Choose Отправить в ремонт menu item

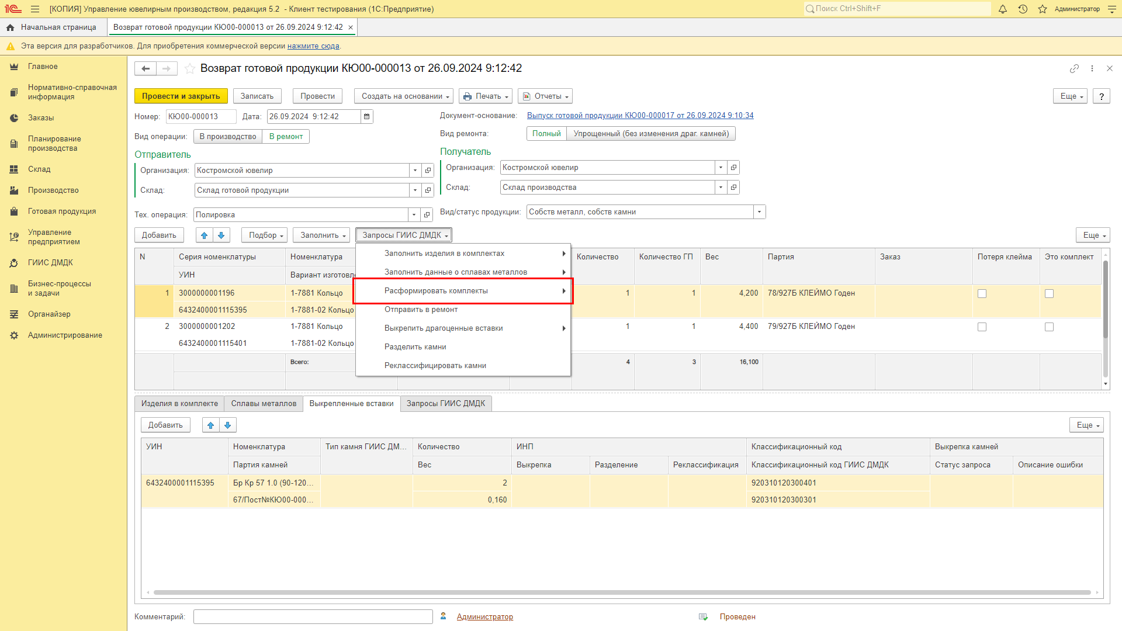pos(463,310)
